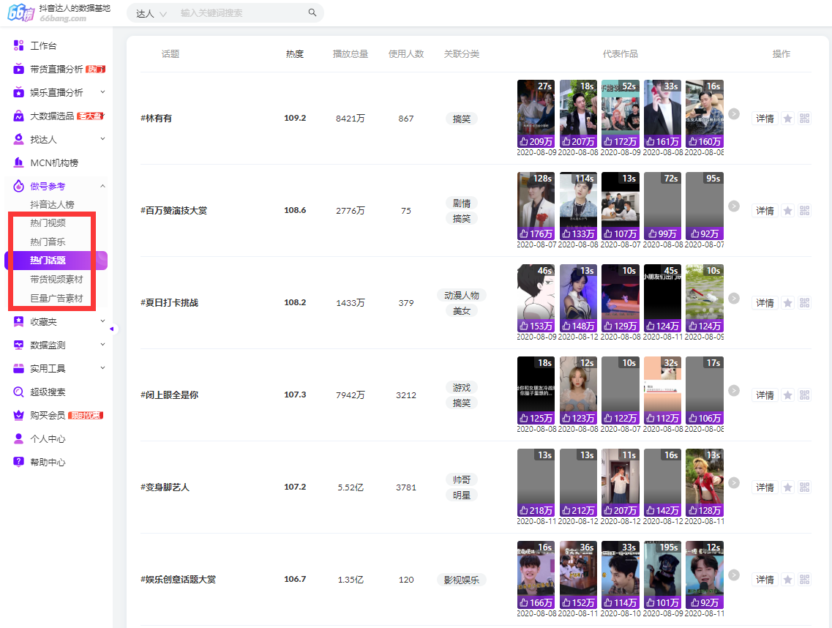The width and height of the screenshot is (832, 628).
Task: Click the #闭上眼全是你 topic link
Action: pyautogui.click(x=169, y=395)
